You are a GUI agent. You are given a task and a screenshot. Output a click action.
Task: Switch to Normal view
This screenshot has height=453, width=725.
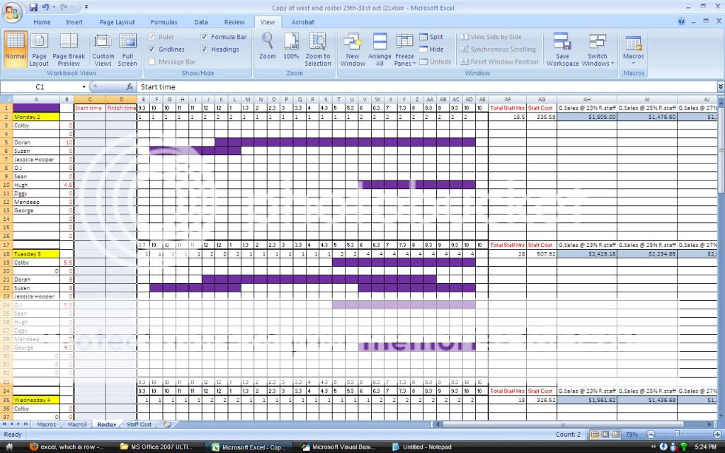[16, 49]
